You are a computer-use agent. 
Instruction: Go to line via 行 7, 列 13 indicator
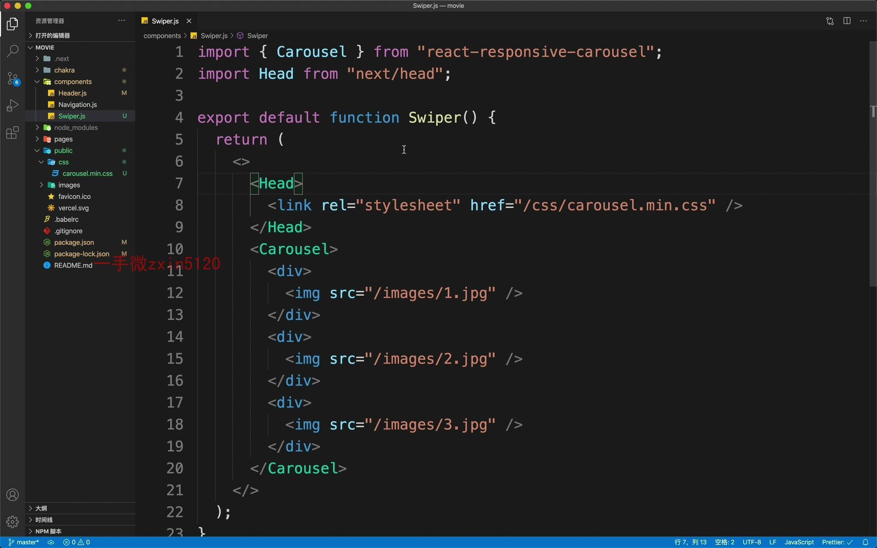[x=690, y=542]
